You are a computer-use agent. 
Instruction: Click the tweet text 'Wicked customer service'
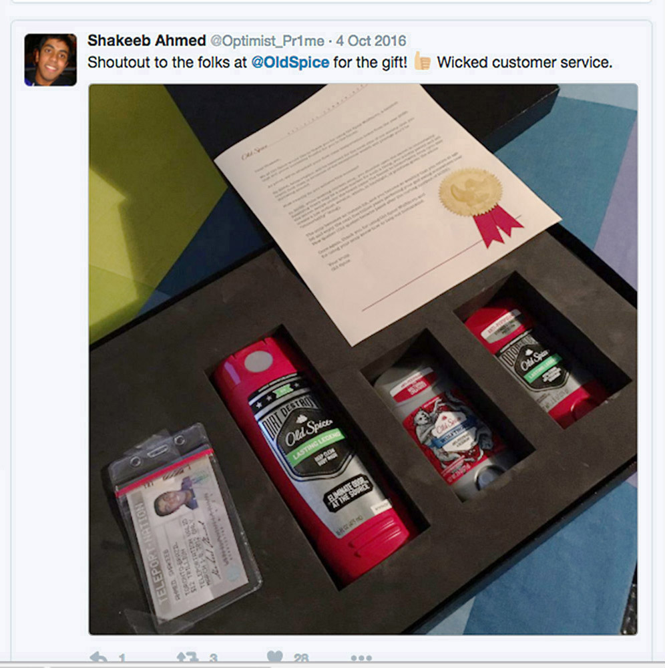tap(524, 63)
